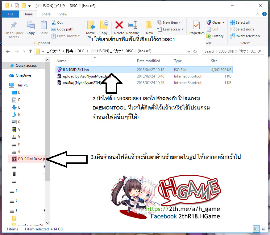The width and height of the screenshot is (270, 235).
Task: Click the Music note icon in sidebar
Action: click(14, 115)
